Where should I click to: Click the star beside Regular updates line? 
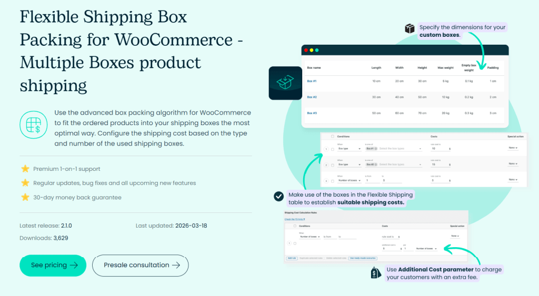(25, 182)
